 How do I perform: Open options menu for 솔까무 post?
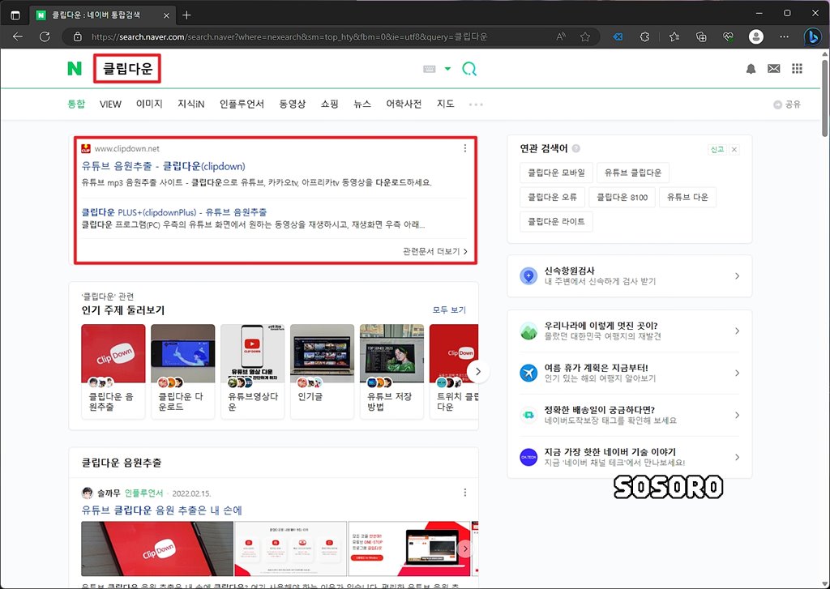[464, 493]
